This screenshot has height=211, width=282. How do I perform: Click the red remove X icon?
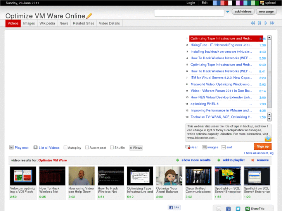253,160
